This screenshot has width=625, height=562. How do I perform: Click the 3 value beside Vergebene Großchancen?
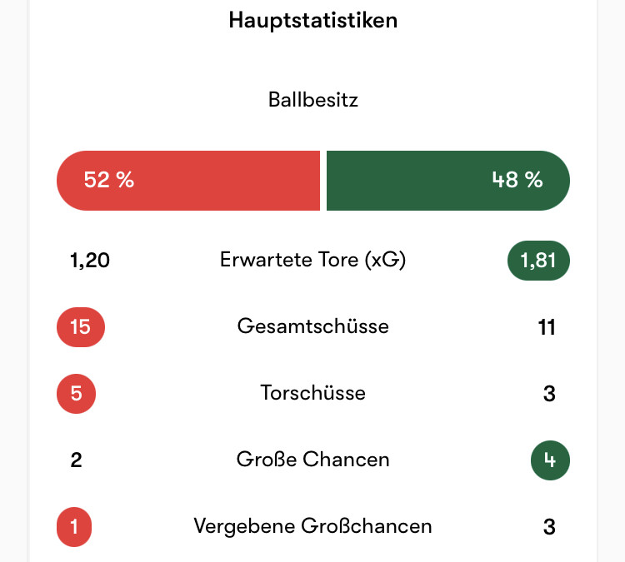pyautogui.click(x=549, y=527)
